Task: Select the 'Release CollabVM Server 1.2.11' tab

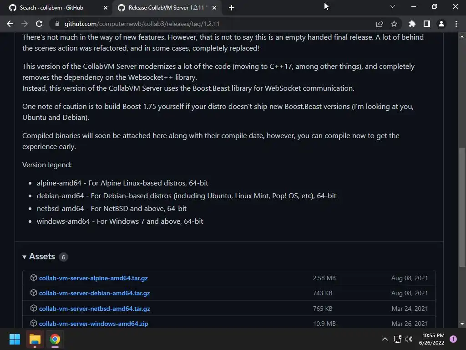Action: click(x=166, y=8)
